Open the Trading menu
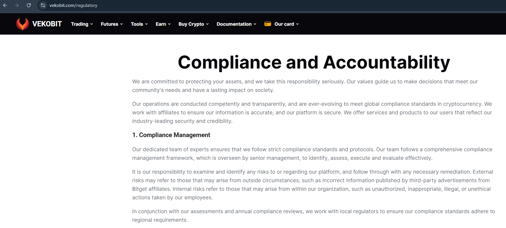 tap(80, 24)
